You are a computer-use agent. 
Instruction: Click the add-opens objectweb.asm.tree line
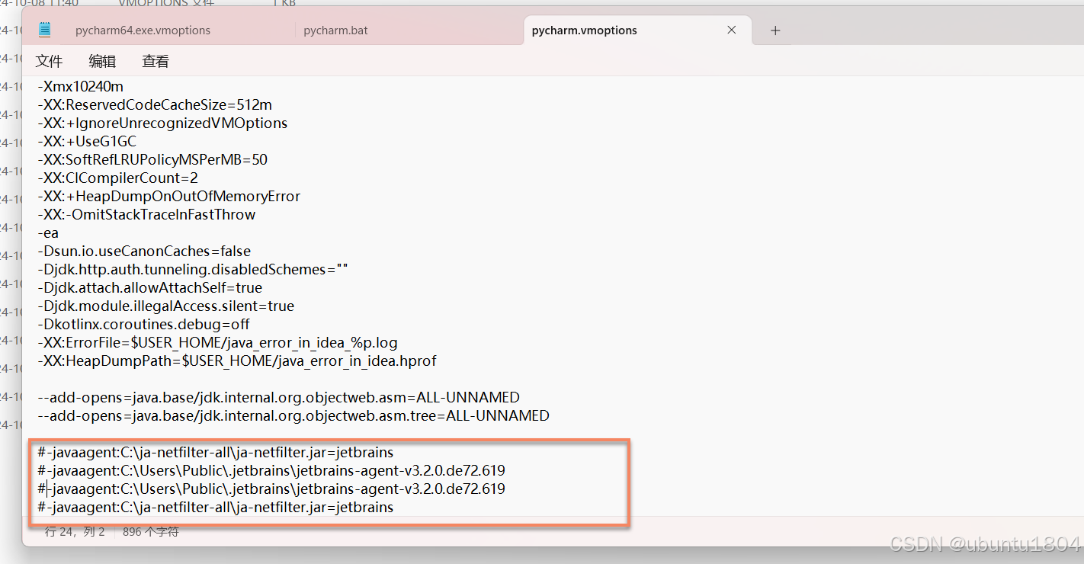(293, 415)
